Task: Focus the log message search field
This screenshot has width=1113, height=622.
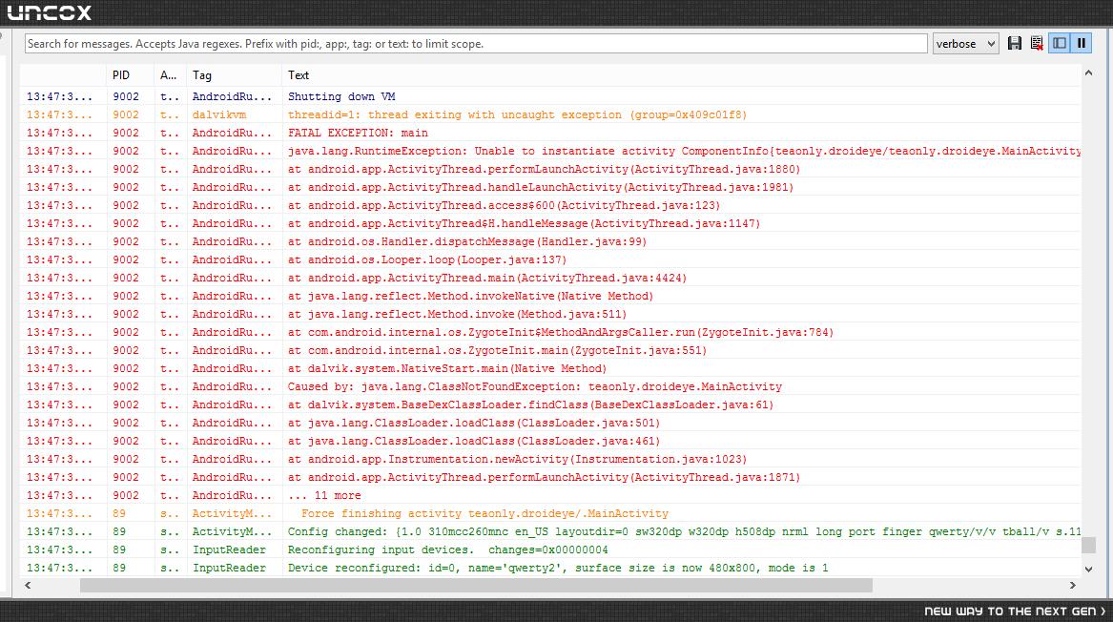Action: [x=476, y=43]
